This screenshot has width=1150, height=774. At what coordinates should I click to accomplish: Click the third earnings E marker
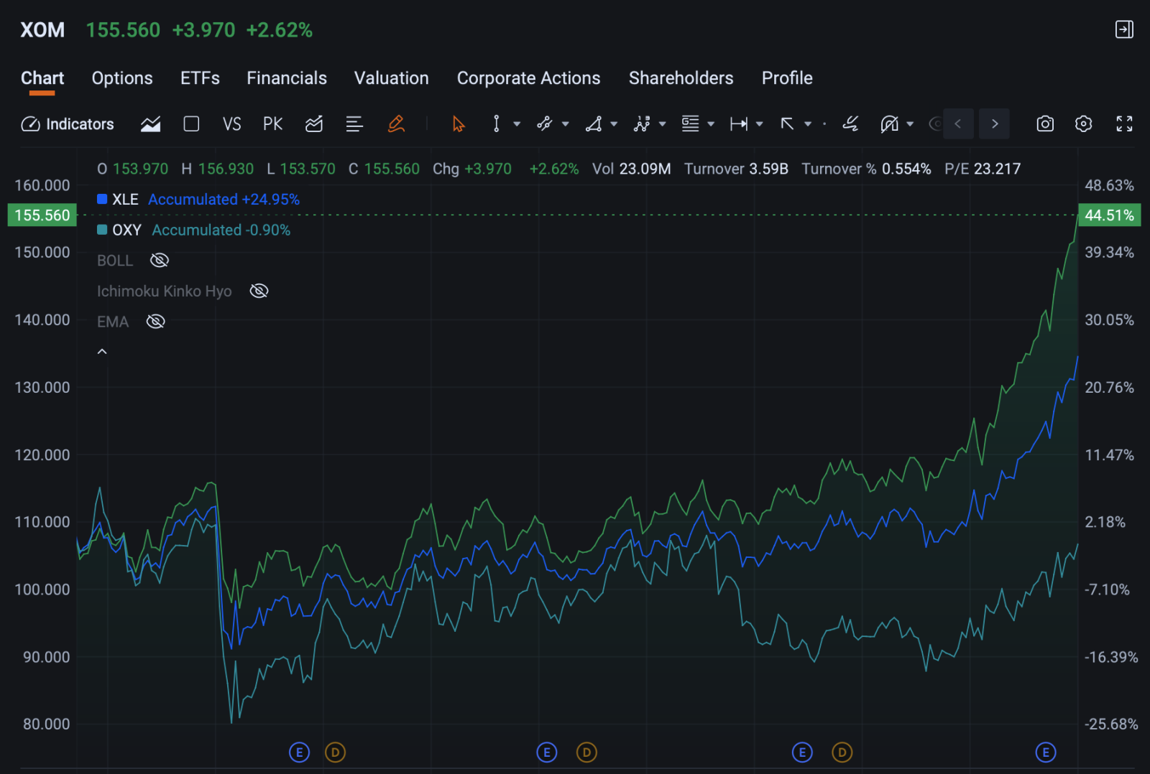coord(802,752)
